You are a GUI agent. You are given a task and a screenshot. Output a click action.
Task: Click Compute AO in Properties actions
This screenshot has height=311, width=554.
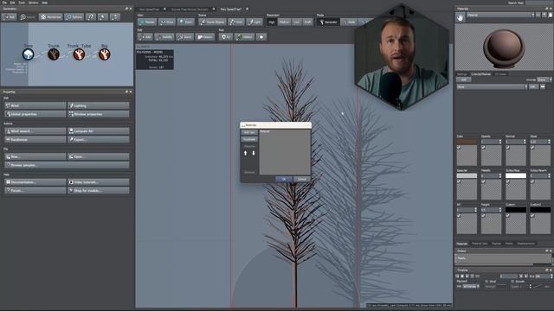coord(98,131)
